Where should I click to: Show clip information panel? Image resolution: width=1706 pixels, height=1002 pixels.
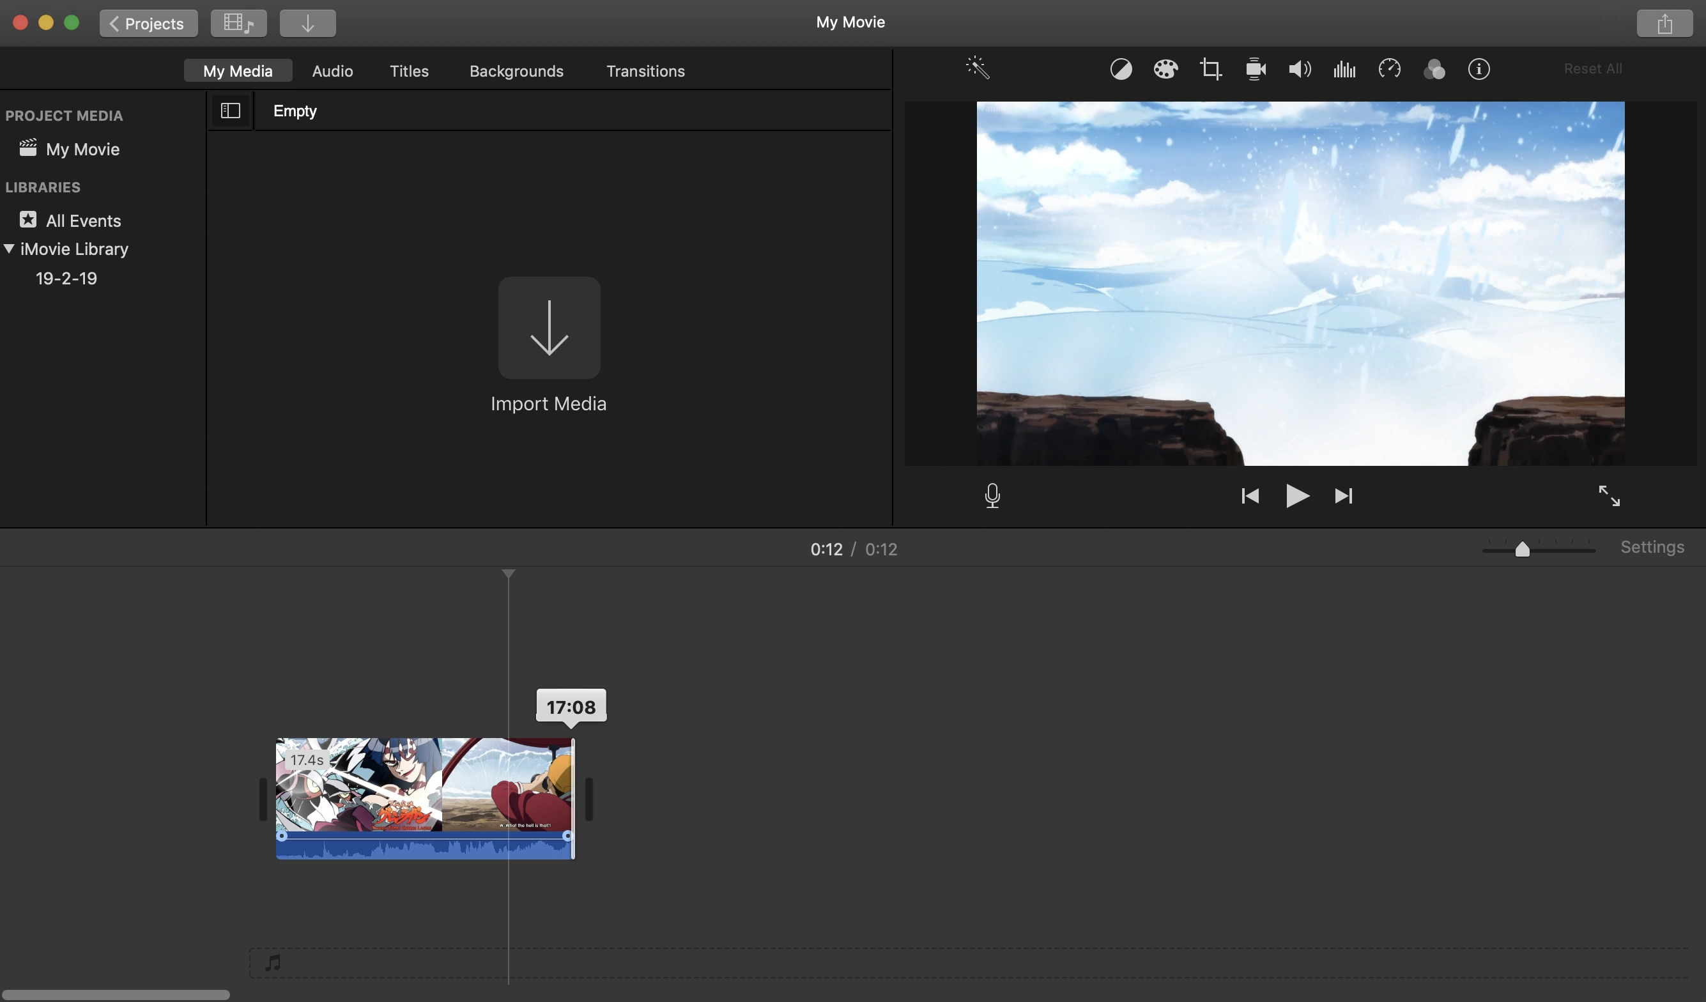tap(1479, 69)
